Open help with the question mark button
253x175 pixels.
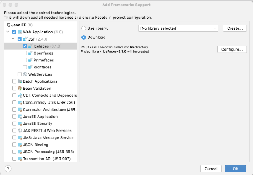(x=8, y=169)
